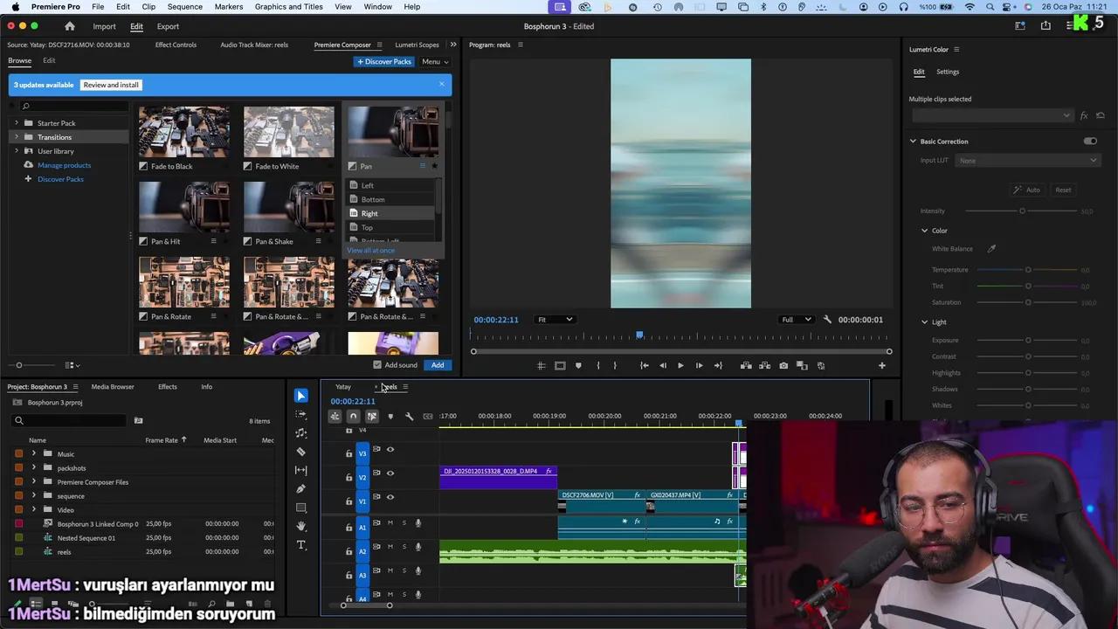Click the Auto button in Lumetri Color

click(1027, 190)
